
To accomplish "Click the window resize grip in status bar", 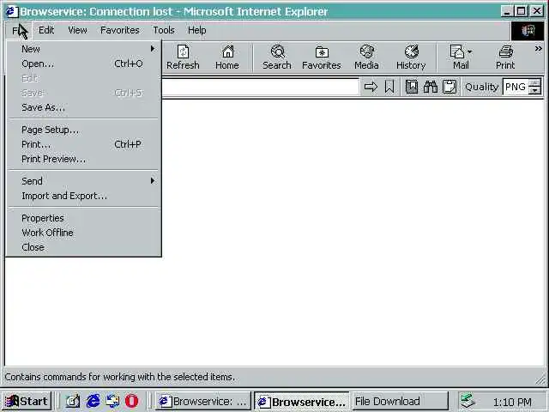I will point(540,379).
